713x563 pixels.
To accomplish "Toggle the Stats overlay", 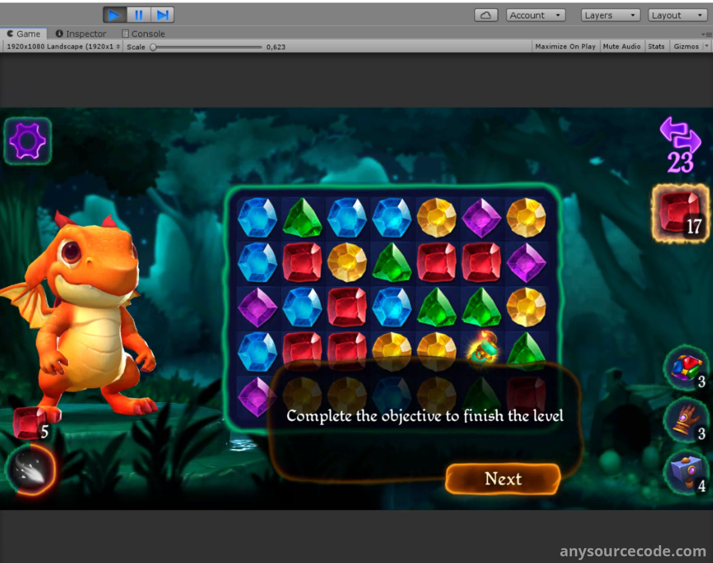I will tap(656, 46).
